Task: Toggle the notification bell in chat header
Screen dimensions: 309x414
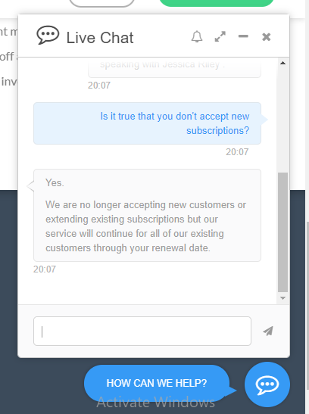Action: click(x=197, y=36)
